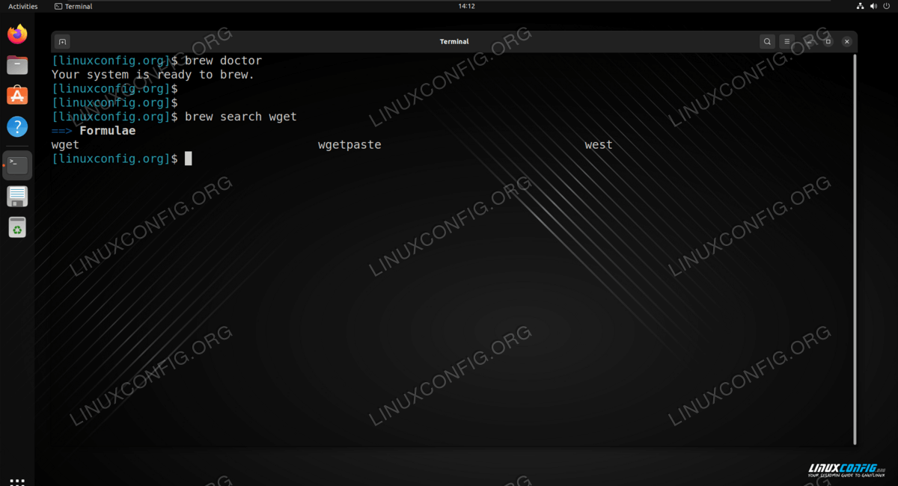Click 'Your system is ready to brew.' line
Viewport: 898px width, 486px height.
pos(153,75)
